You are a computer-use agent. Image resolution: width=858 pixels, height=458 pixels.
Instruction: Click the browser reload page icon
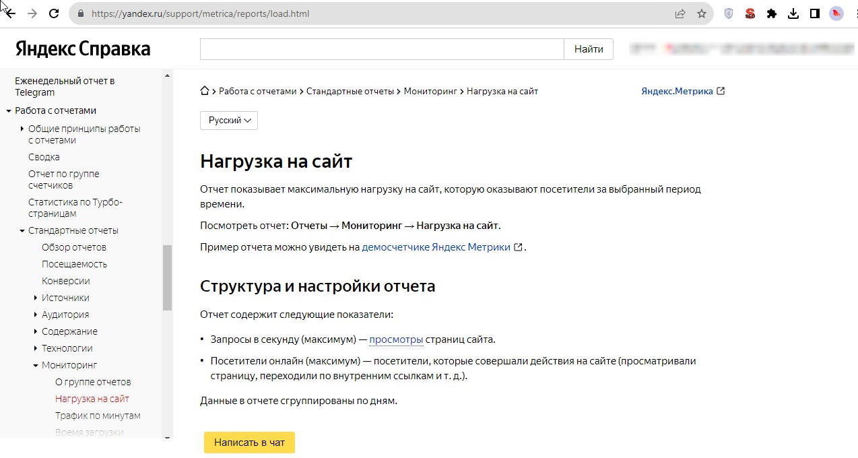pos(55,13)
